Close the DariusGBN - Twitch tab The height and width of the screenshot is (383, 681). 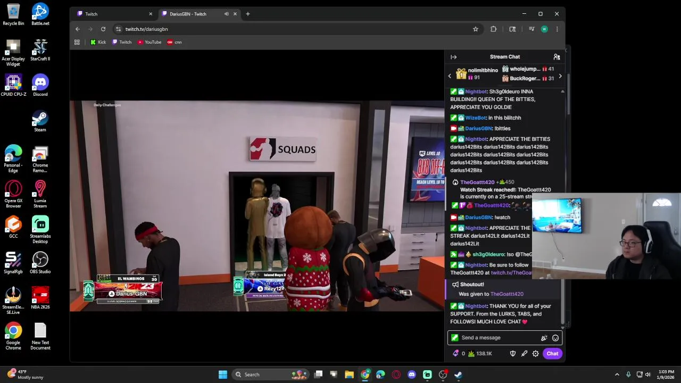235,14
